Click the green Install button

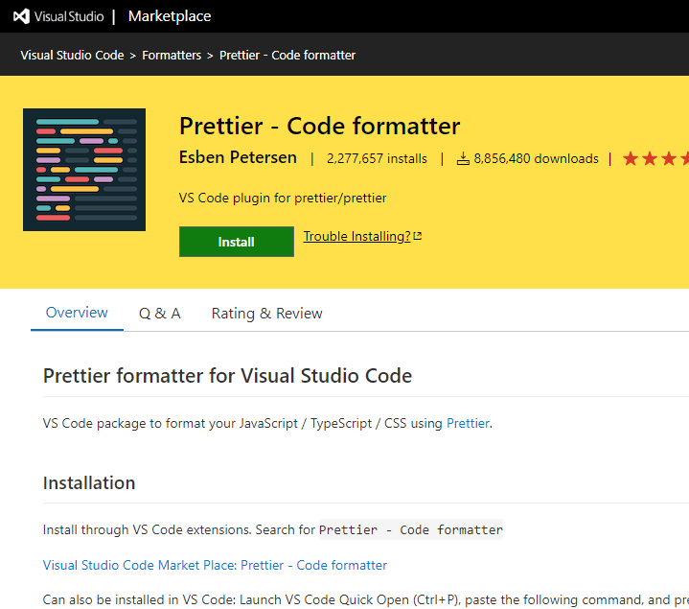(237, 242)
